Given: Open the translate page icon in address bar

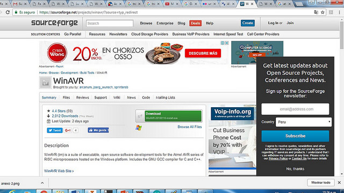Looking at the screenshot, I should [316, 12].
